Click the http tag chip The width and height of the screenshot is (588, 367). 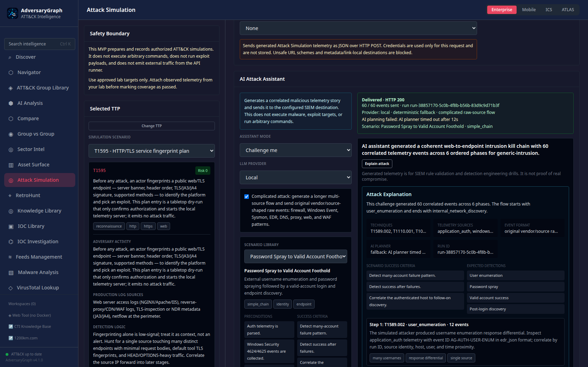point(133,226)
